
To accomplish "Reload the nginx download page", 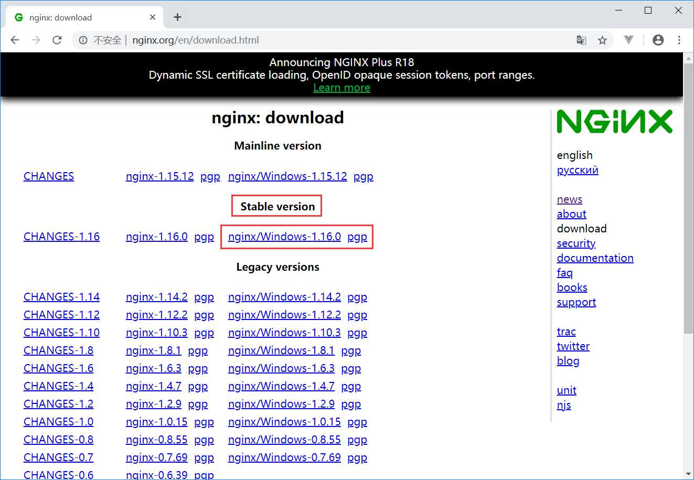I will pos(57,40).
